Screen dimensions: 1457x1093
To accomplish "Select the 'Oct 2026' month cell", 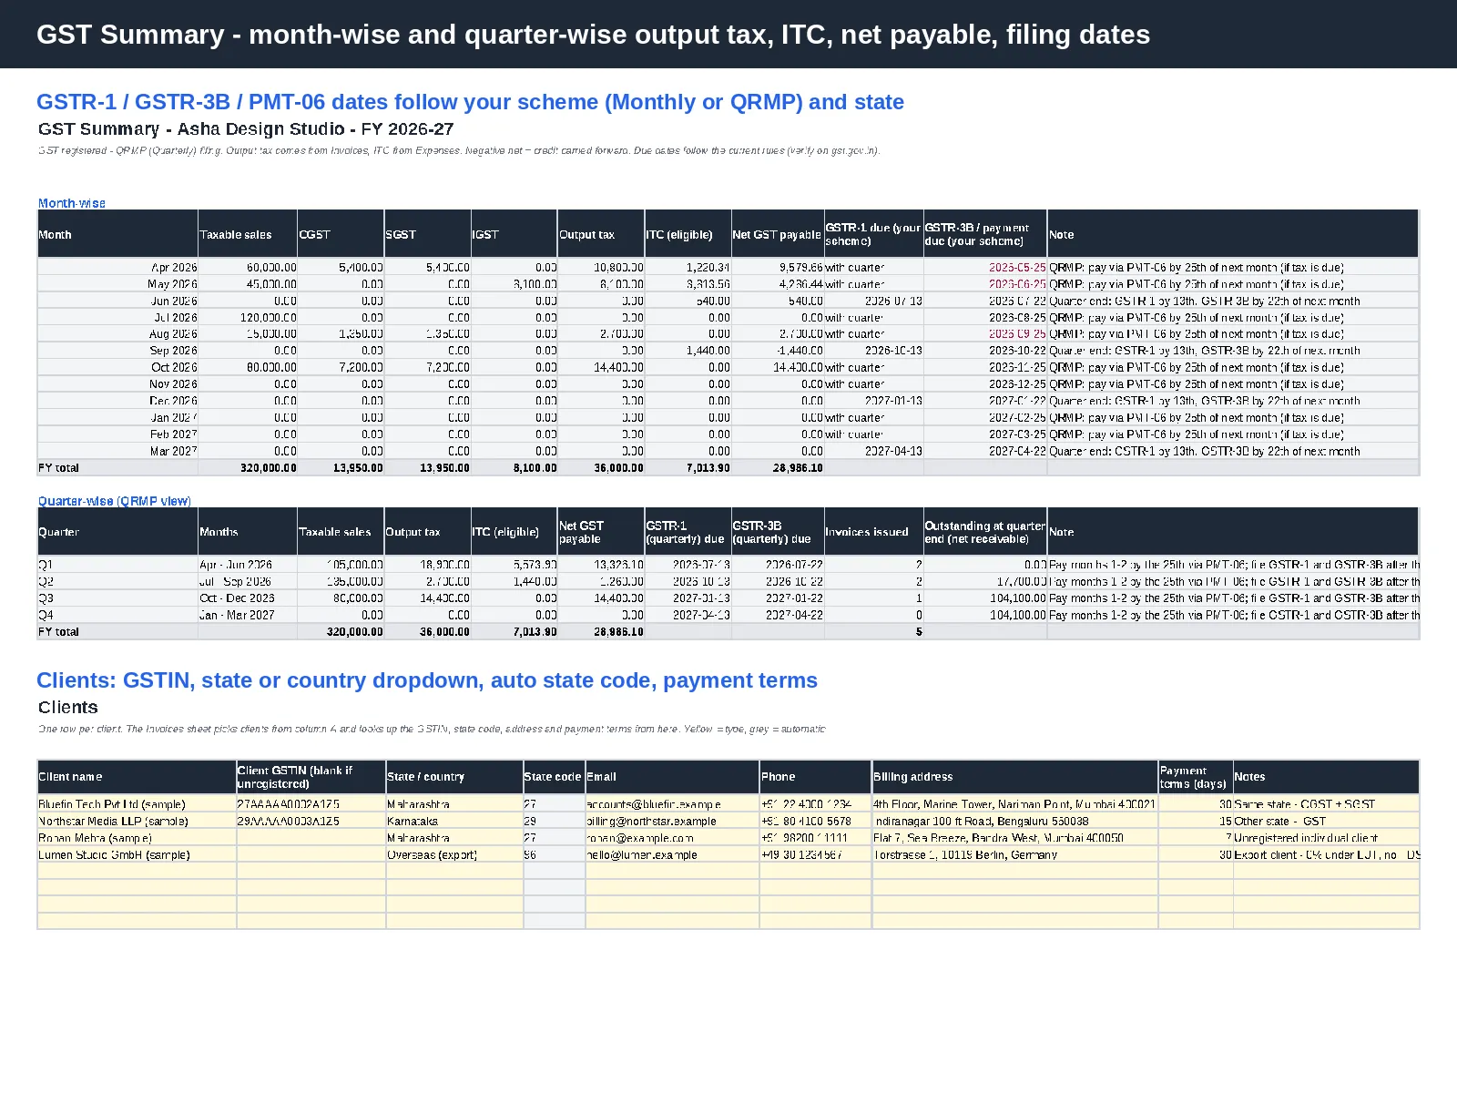I will 117,368.
